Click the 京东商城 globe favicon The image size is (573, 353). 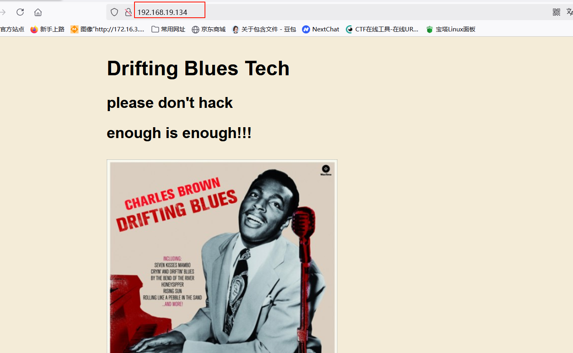pyautogui.click(x=195, y=29)
